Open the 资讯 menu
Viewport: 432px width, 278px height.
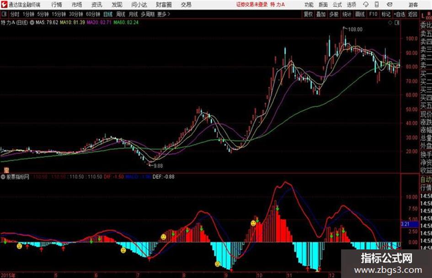coord(97,5)
